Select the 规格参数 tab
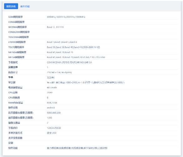The width and height of the screenshot is (183, 157). (11, 6)
